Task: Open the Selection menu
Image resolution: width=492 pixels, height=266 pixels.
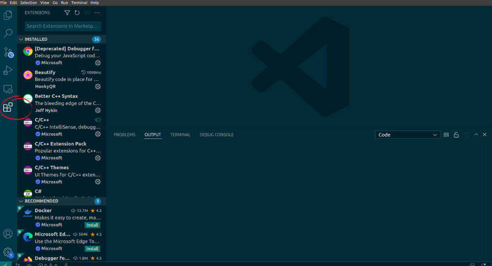Action: [x=29, y=2]
